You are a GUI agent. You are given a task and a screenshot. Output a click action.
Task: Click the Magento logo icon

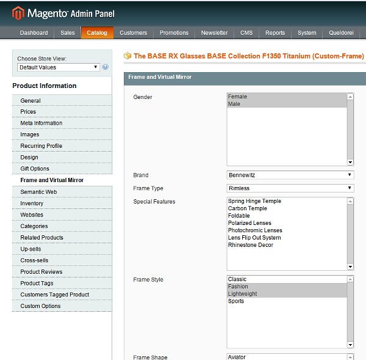pyautogui.click(x=18, y=13)
